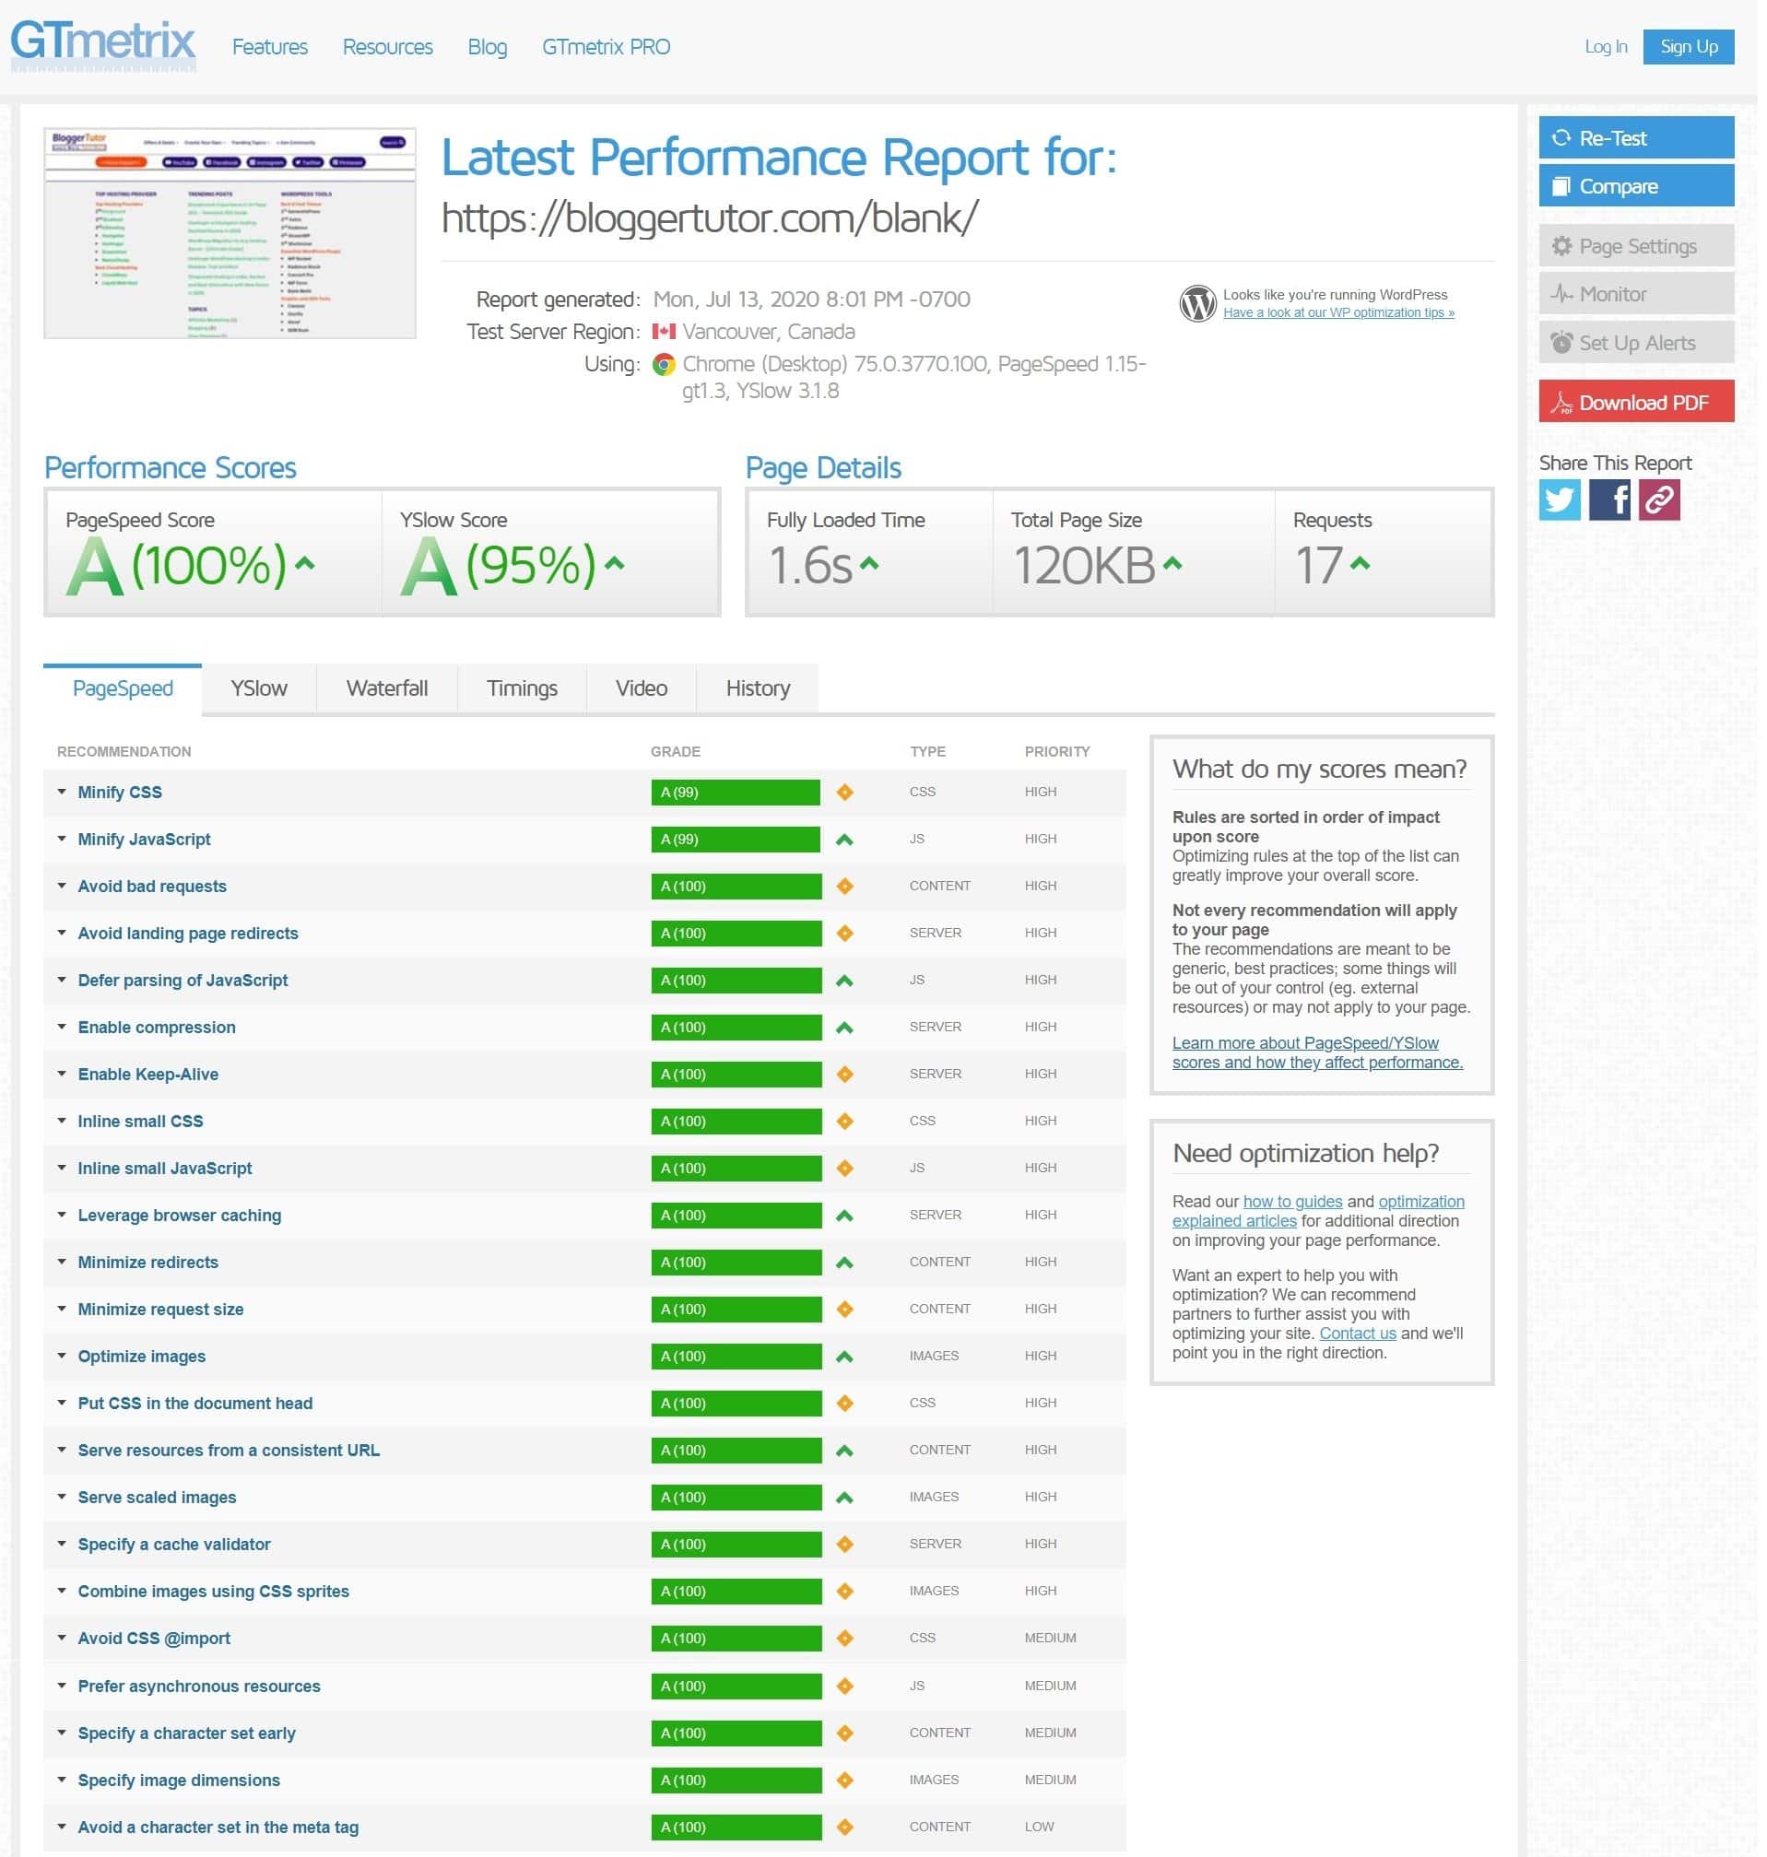Click the Re-Test button
This screenshot has height=1857, width=1767.
tap(1636, 137)
